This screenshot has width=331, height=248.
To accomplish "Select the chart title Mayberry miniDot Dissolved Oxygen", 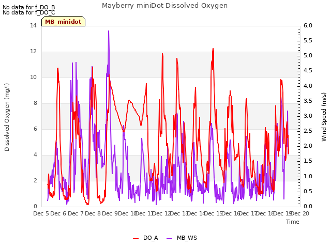I will point(164,6).
